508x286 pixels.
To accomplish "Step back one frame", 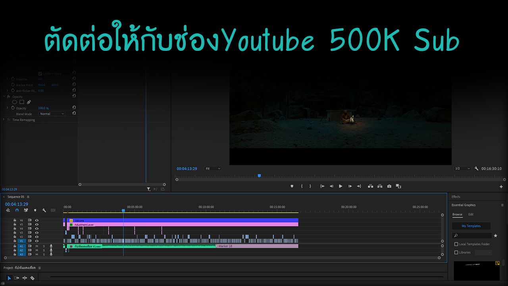I will pyautogui.click(x=331, y=186).
